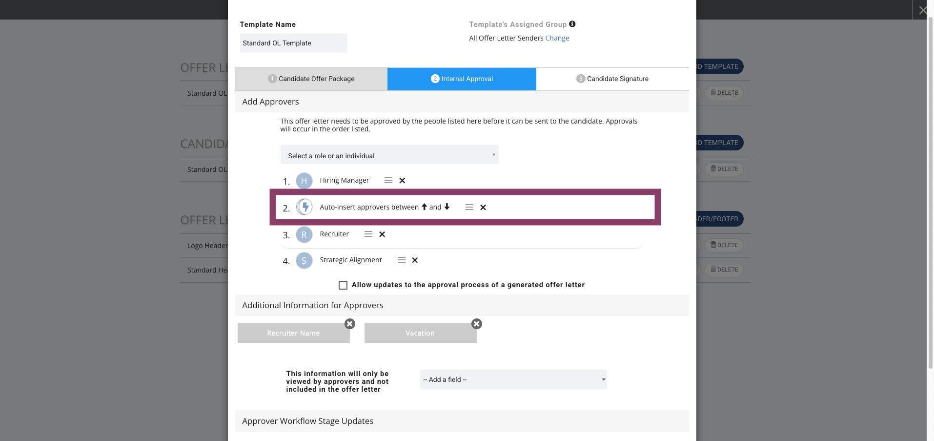
Task: Enable allow updates to approval process checkbox
Action: coord(343,285)
